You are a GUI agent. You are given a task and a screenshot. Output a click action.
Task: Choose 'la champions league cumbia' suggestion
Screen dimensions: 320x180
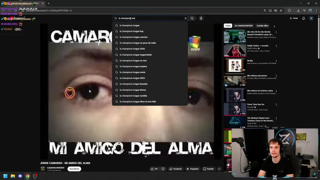[x=150, y=96]
